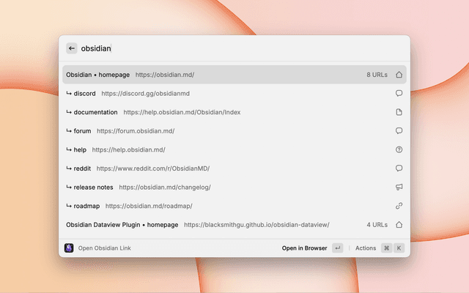Click the 8 URLs count label

tap(378, 75)
